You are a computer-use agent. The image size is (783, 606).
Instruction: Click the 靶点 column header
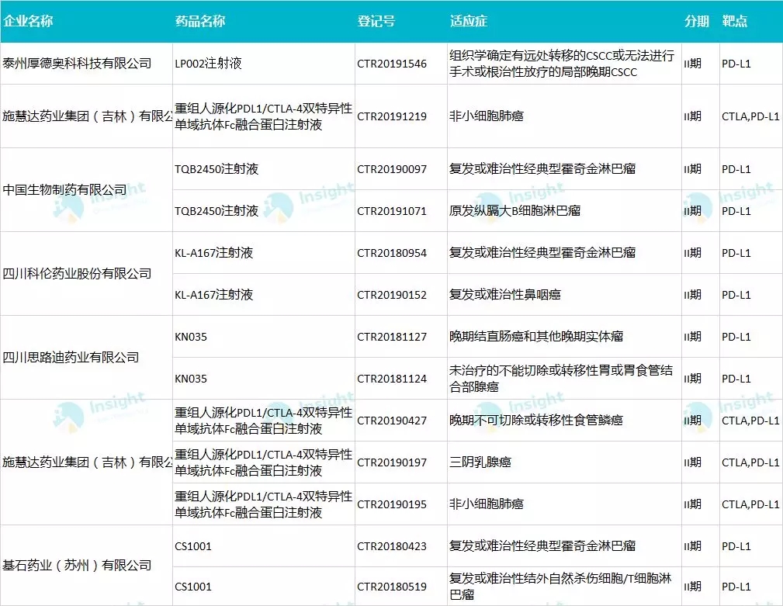click(x=735, y=21)
